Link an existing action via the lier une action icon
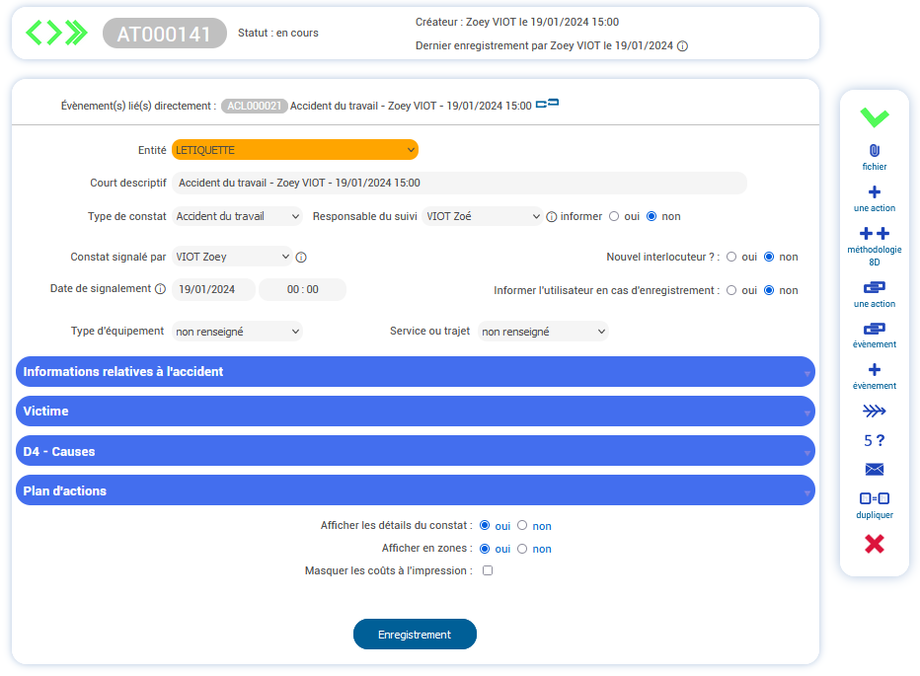This screenshot has width=920, height=676. click(x=874, y=290)
